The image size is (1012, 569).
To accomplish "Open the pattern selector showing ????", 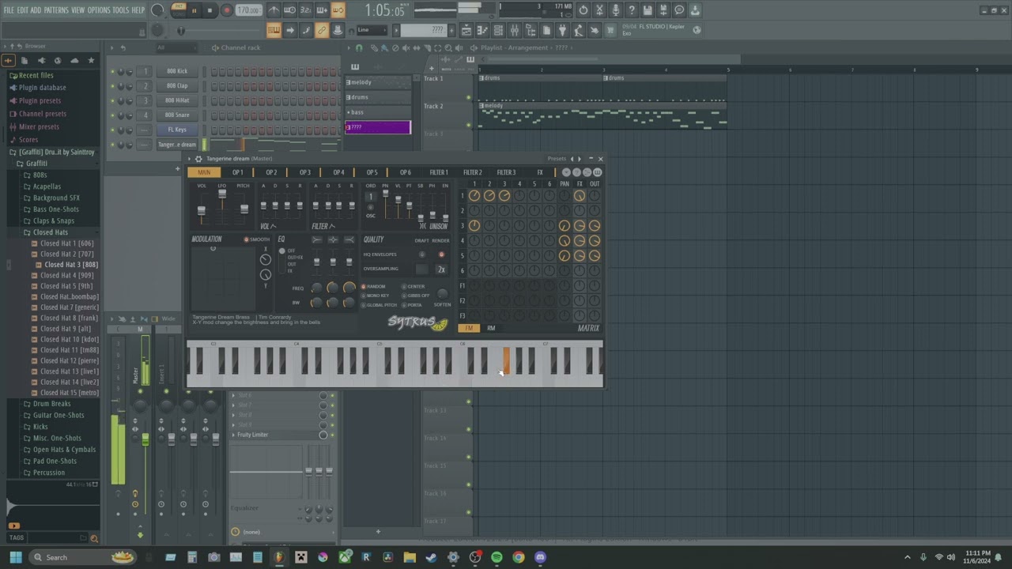I will [424, 30].
